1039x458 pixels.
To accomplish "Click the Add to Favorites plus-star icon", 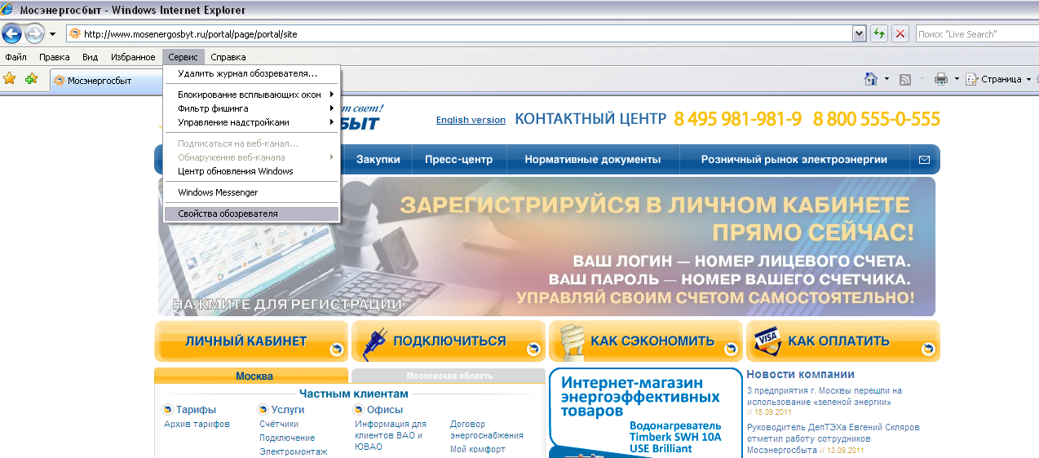I will click(x=32, y=79).
